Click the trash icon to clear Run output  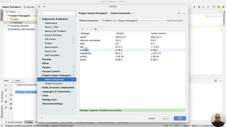pos(11,108)
